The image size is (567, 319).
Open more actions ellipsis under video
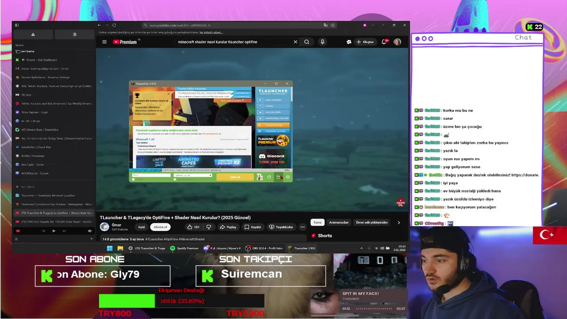303,227
